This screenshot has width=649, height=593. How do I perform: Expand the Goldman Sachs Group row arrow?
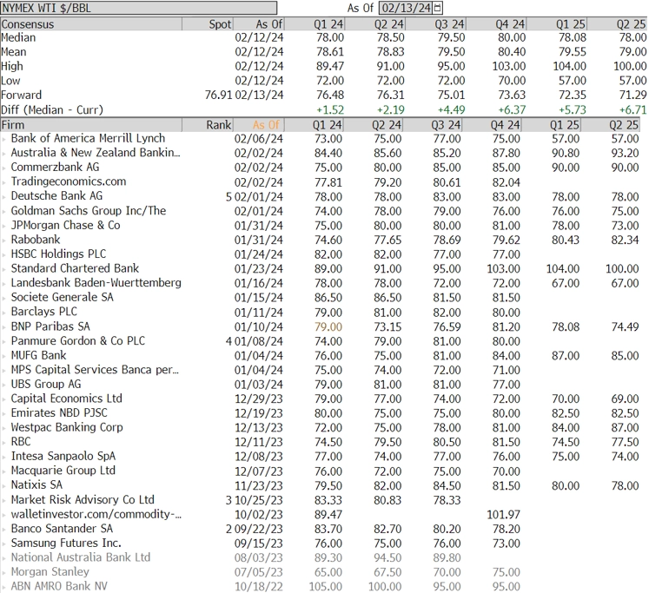coord(4,211)
